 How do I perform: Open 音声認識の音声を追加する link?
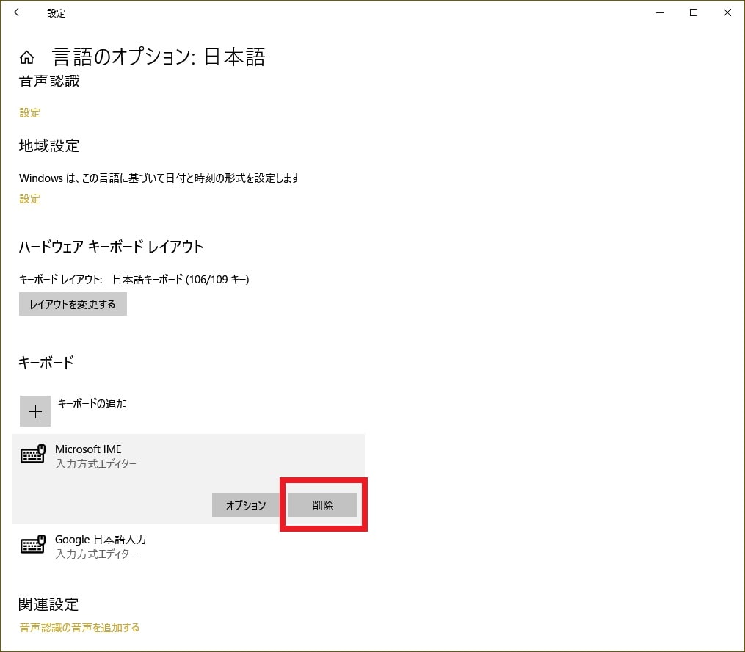pyautogui.click(x=79, y=628)
